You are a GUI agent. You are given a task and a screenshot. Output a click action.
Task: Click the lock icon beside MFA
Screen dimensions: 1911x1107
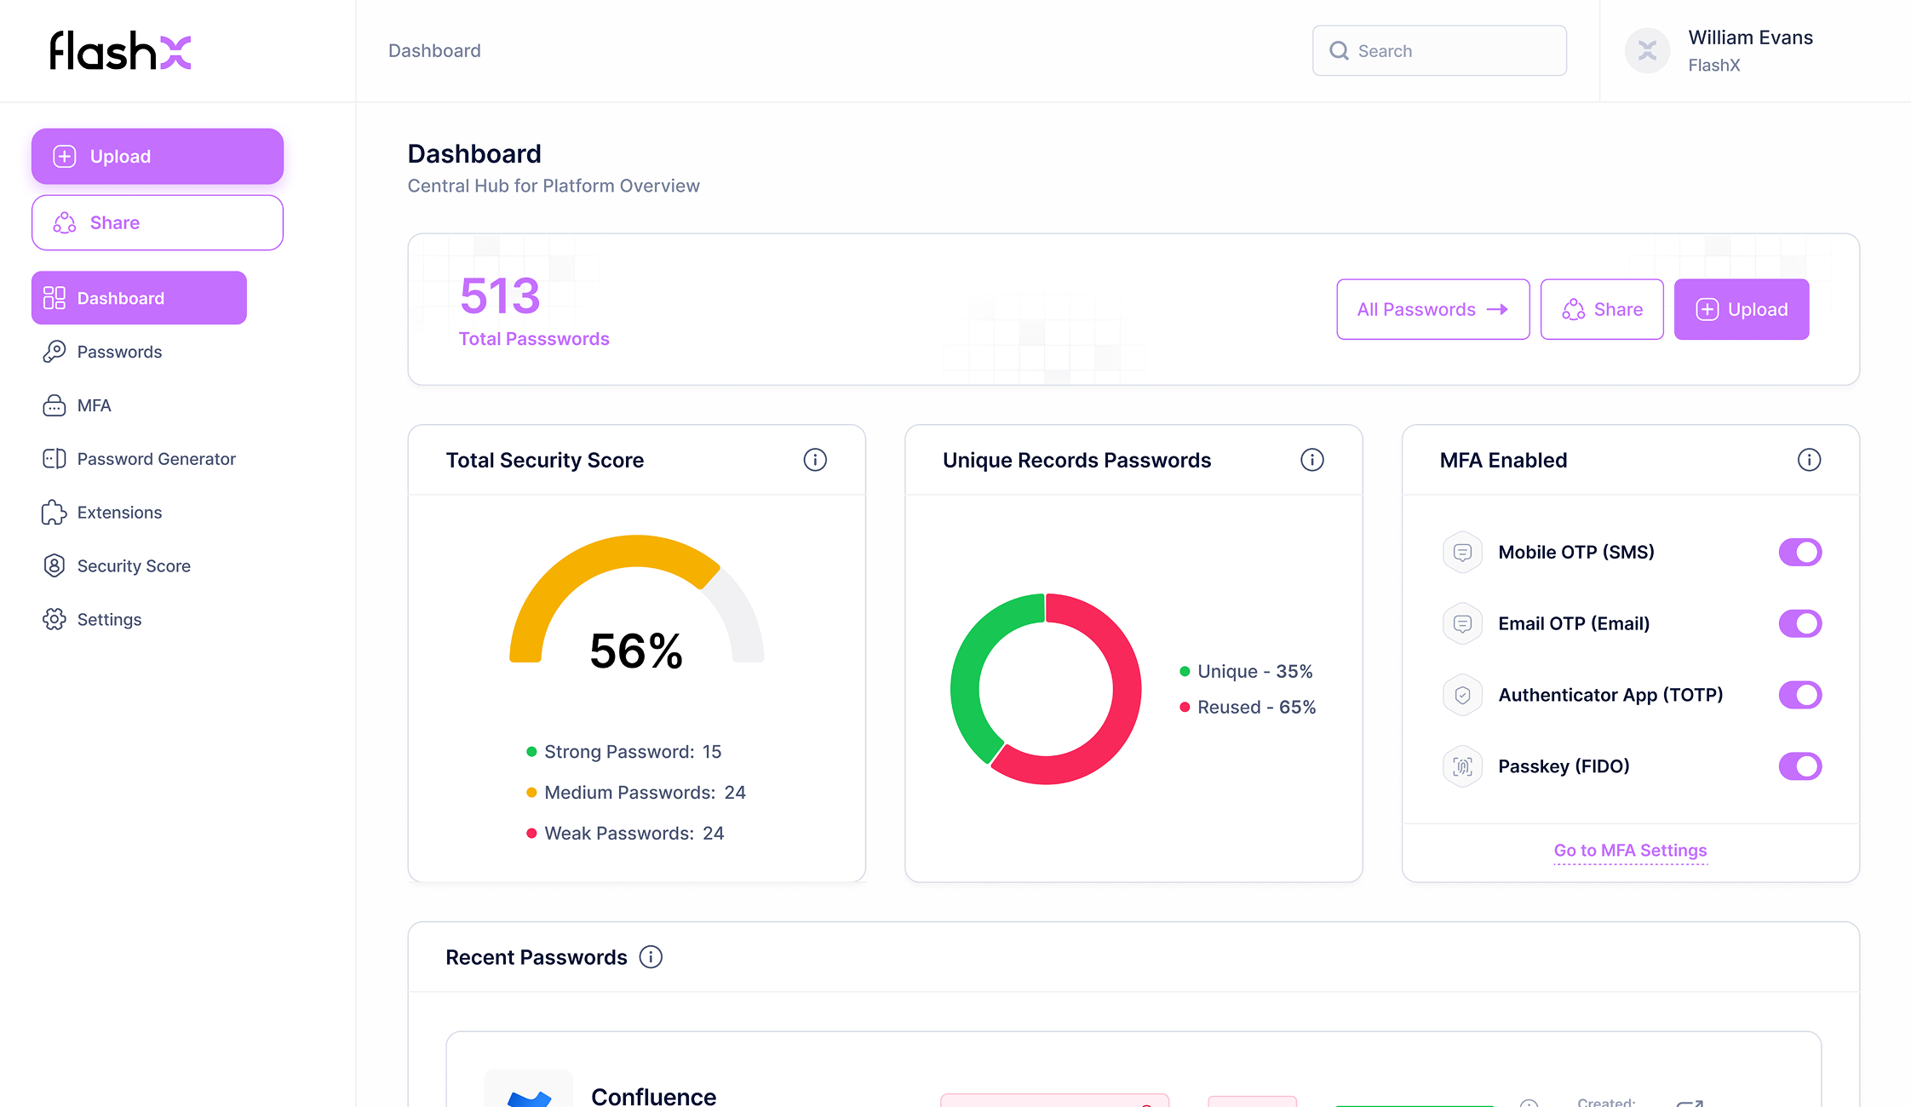click(55, 405)
